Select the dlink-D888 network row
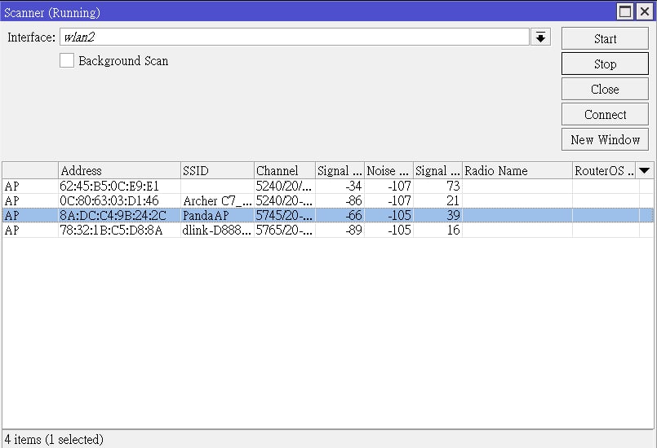This screenshot has width=657, height=448. click(x=327, y=230)
